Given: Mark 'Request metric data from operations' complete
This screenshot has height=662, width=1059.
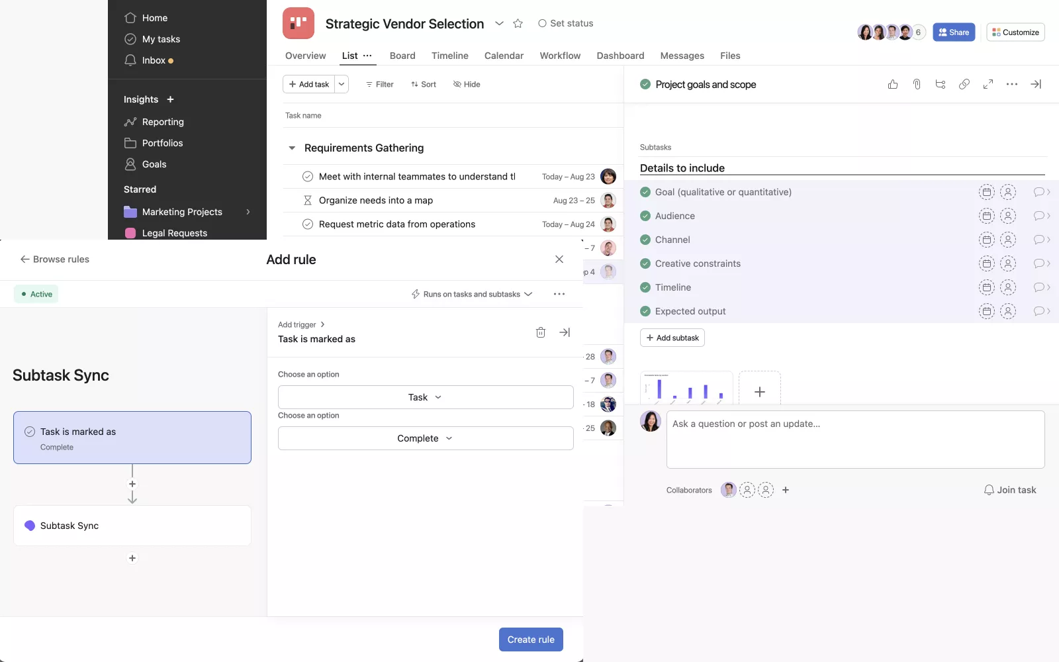Looking at the screenshot, I should click(308, 224).
